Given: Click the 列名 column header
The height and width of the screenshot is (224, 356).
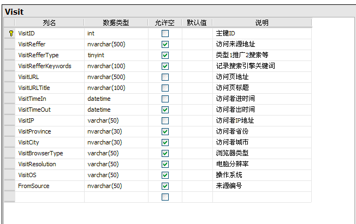Looking at the screenshot, I should (x=49, y=23).
